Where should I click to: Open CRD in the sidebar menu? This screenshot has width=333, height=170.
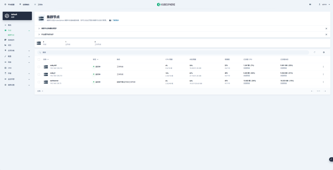click(x=10, y=68)
